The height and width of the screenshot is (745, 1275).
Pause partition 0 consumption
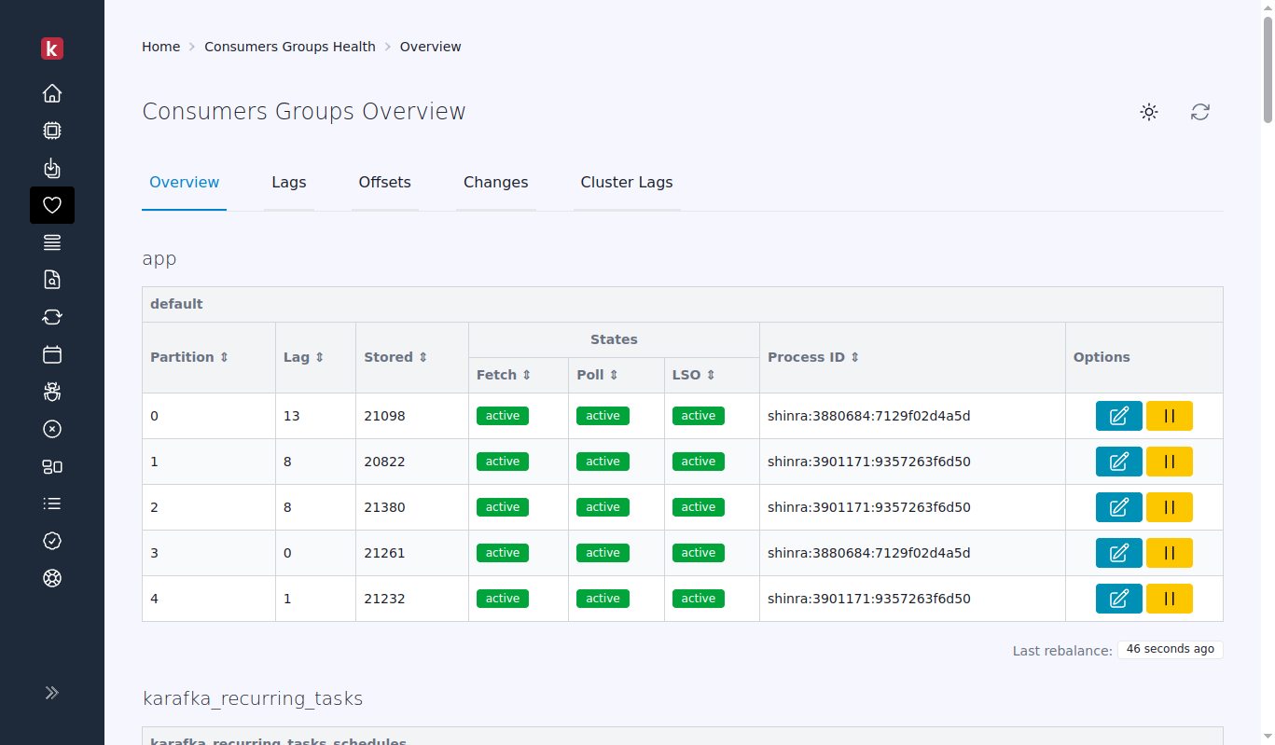pos(1170,416)
